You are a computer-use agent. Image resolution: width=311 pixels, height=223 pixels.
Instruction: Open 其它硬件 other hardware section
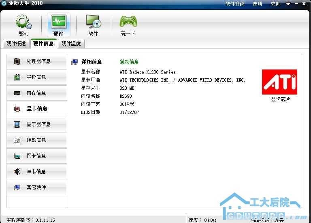(x=37, y=187)
